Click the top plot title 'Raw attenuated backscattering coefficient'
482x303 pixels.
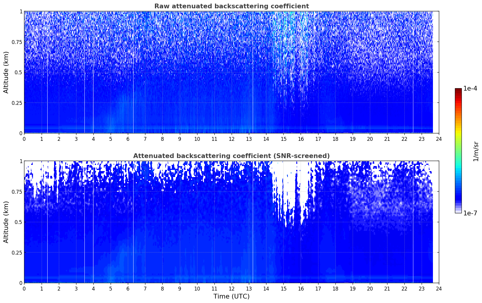pos(231,6)
